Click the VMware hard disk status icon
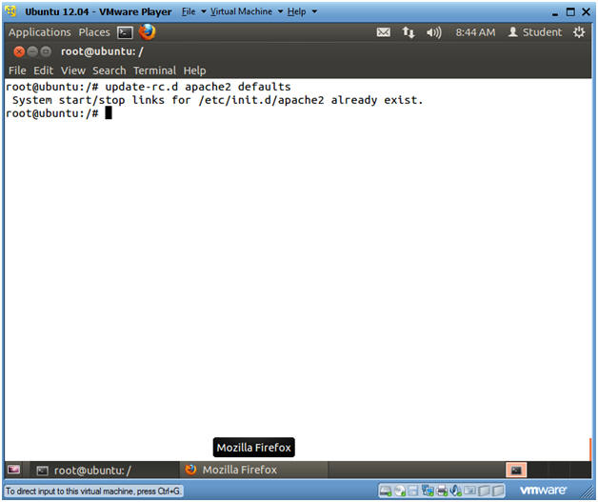The width and height of the screenshot is (598, 502). pyautogui.click(x=386, y=491)
